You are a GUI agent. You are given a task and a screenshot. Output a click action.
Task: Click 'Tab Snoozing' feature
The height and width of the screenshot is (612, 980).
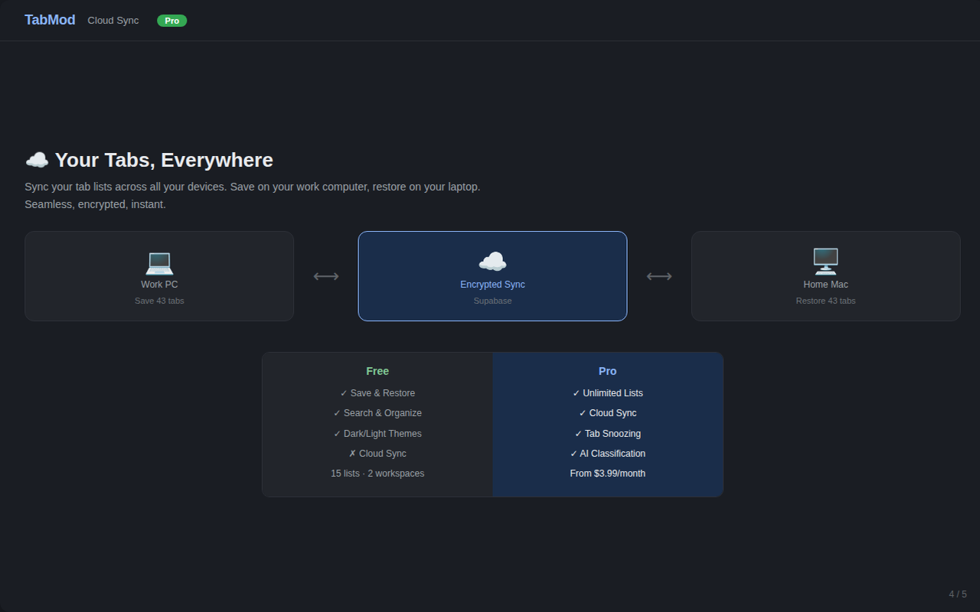[x=608, y=434]
